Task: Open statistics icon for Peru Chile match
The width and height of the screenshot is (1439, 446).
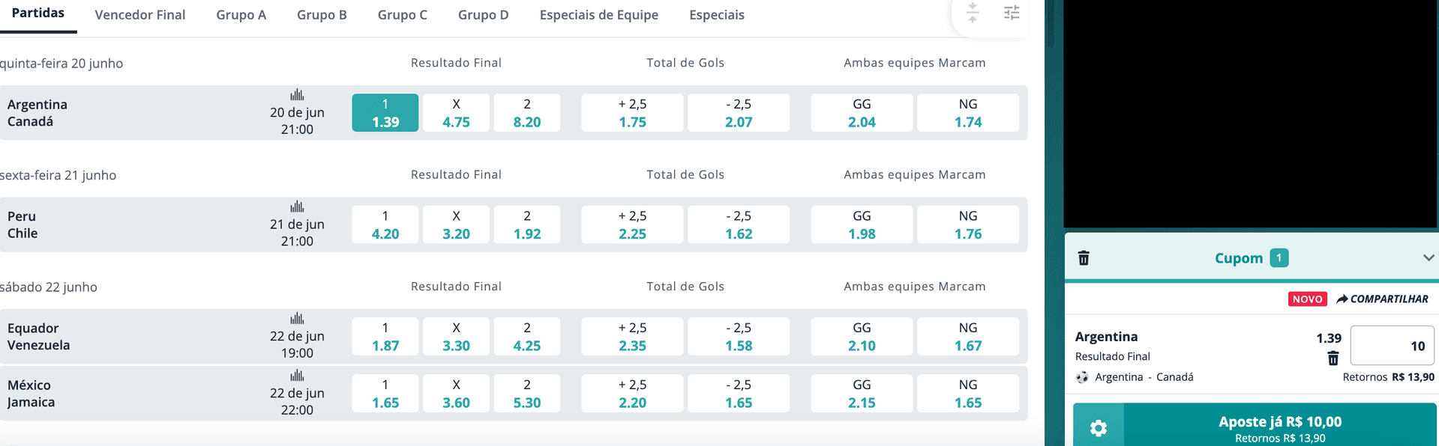Action: (297, 207)
